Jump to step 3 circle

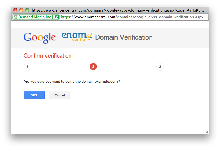[160, 67]
